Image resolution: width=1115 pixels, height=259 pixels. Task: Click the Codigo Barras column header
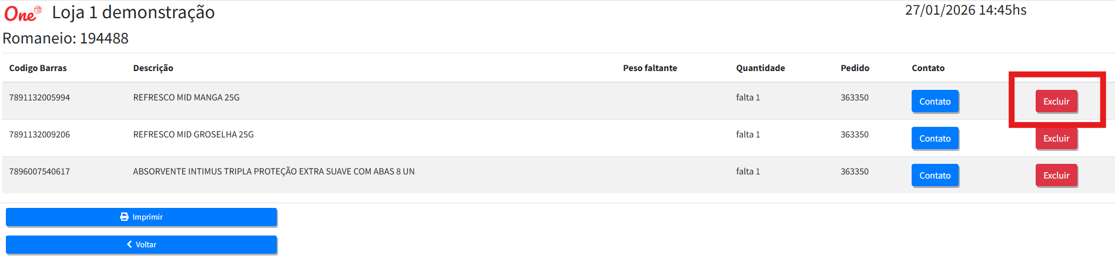[x=38, y=68]
